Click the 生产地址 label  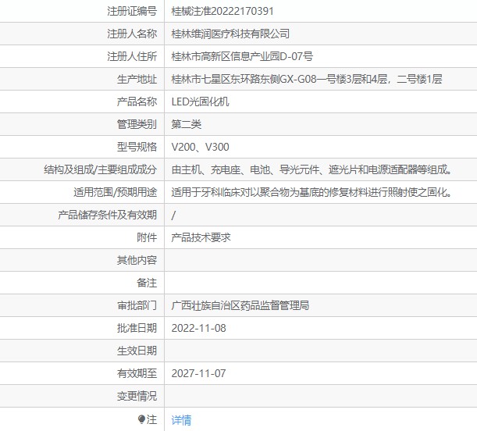tap(137, 79)
